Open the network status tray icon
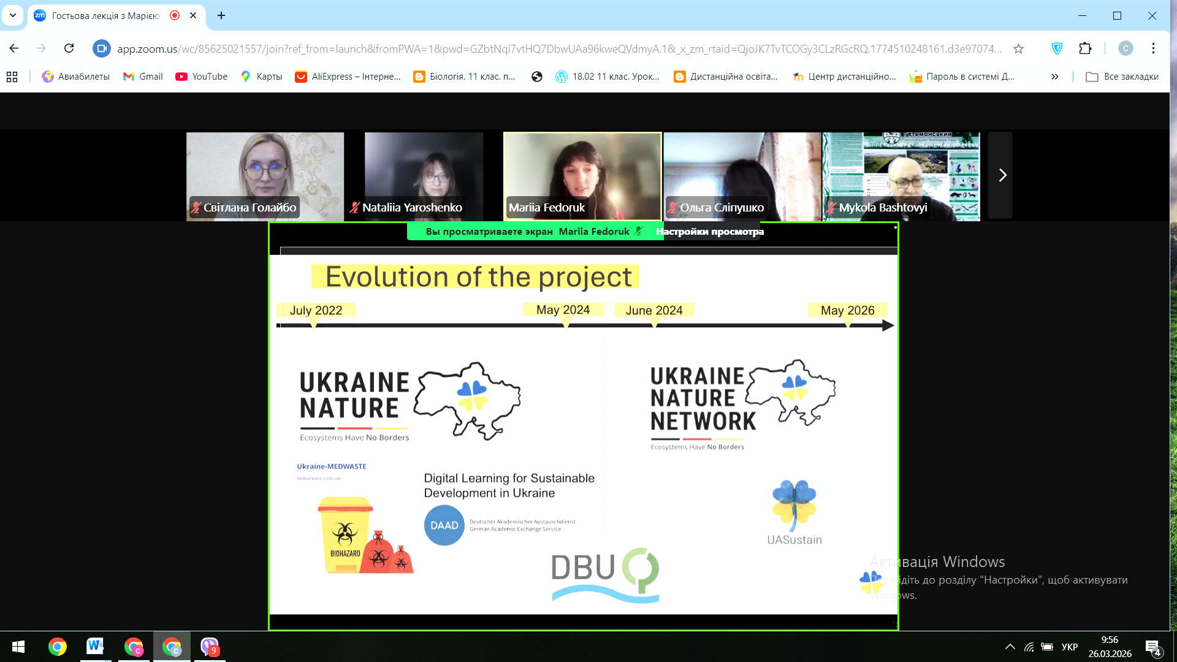 click(1029, 647)
